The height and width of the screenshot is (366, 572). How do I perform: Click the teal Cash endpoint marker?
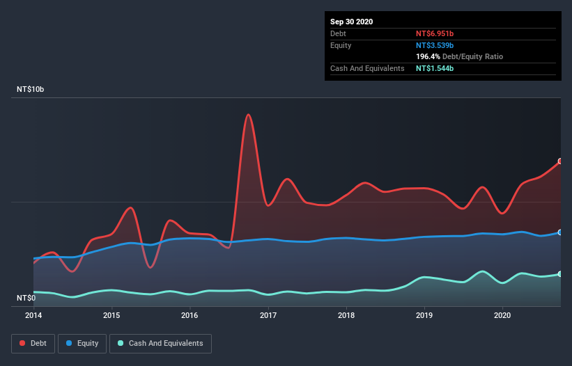coord(560,274)
